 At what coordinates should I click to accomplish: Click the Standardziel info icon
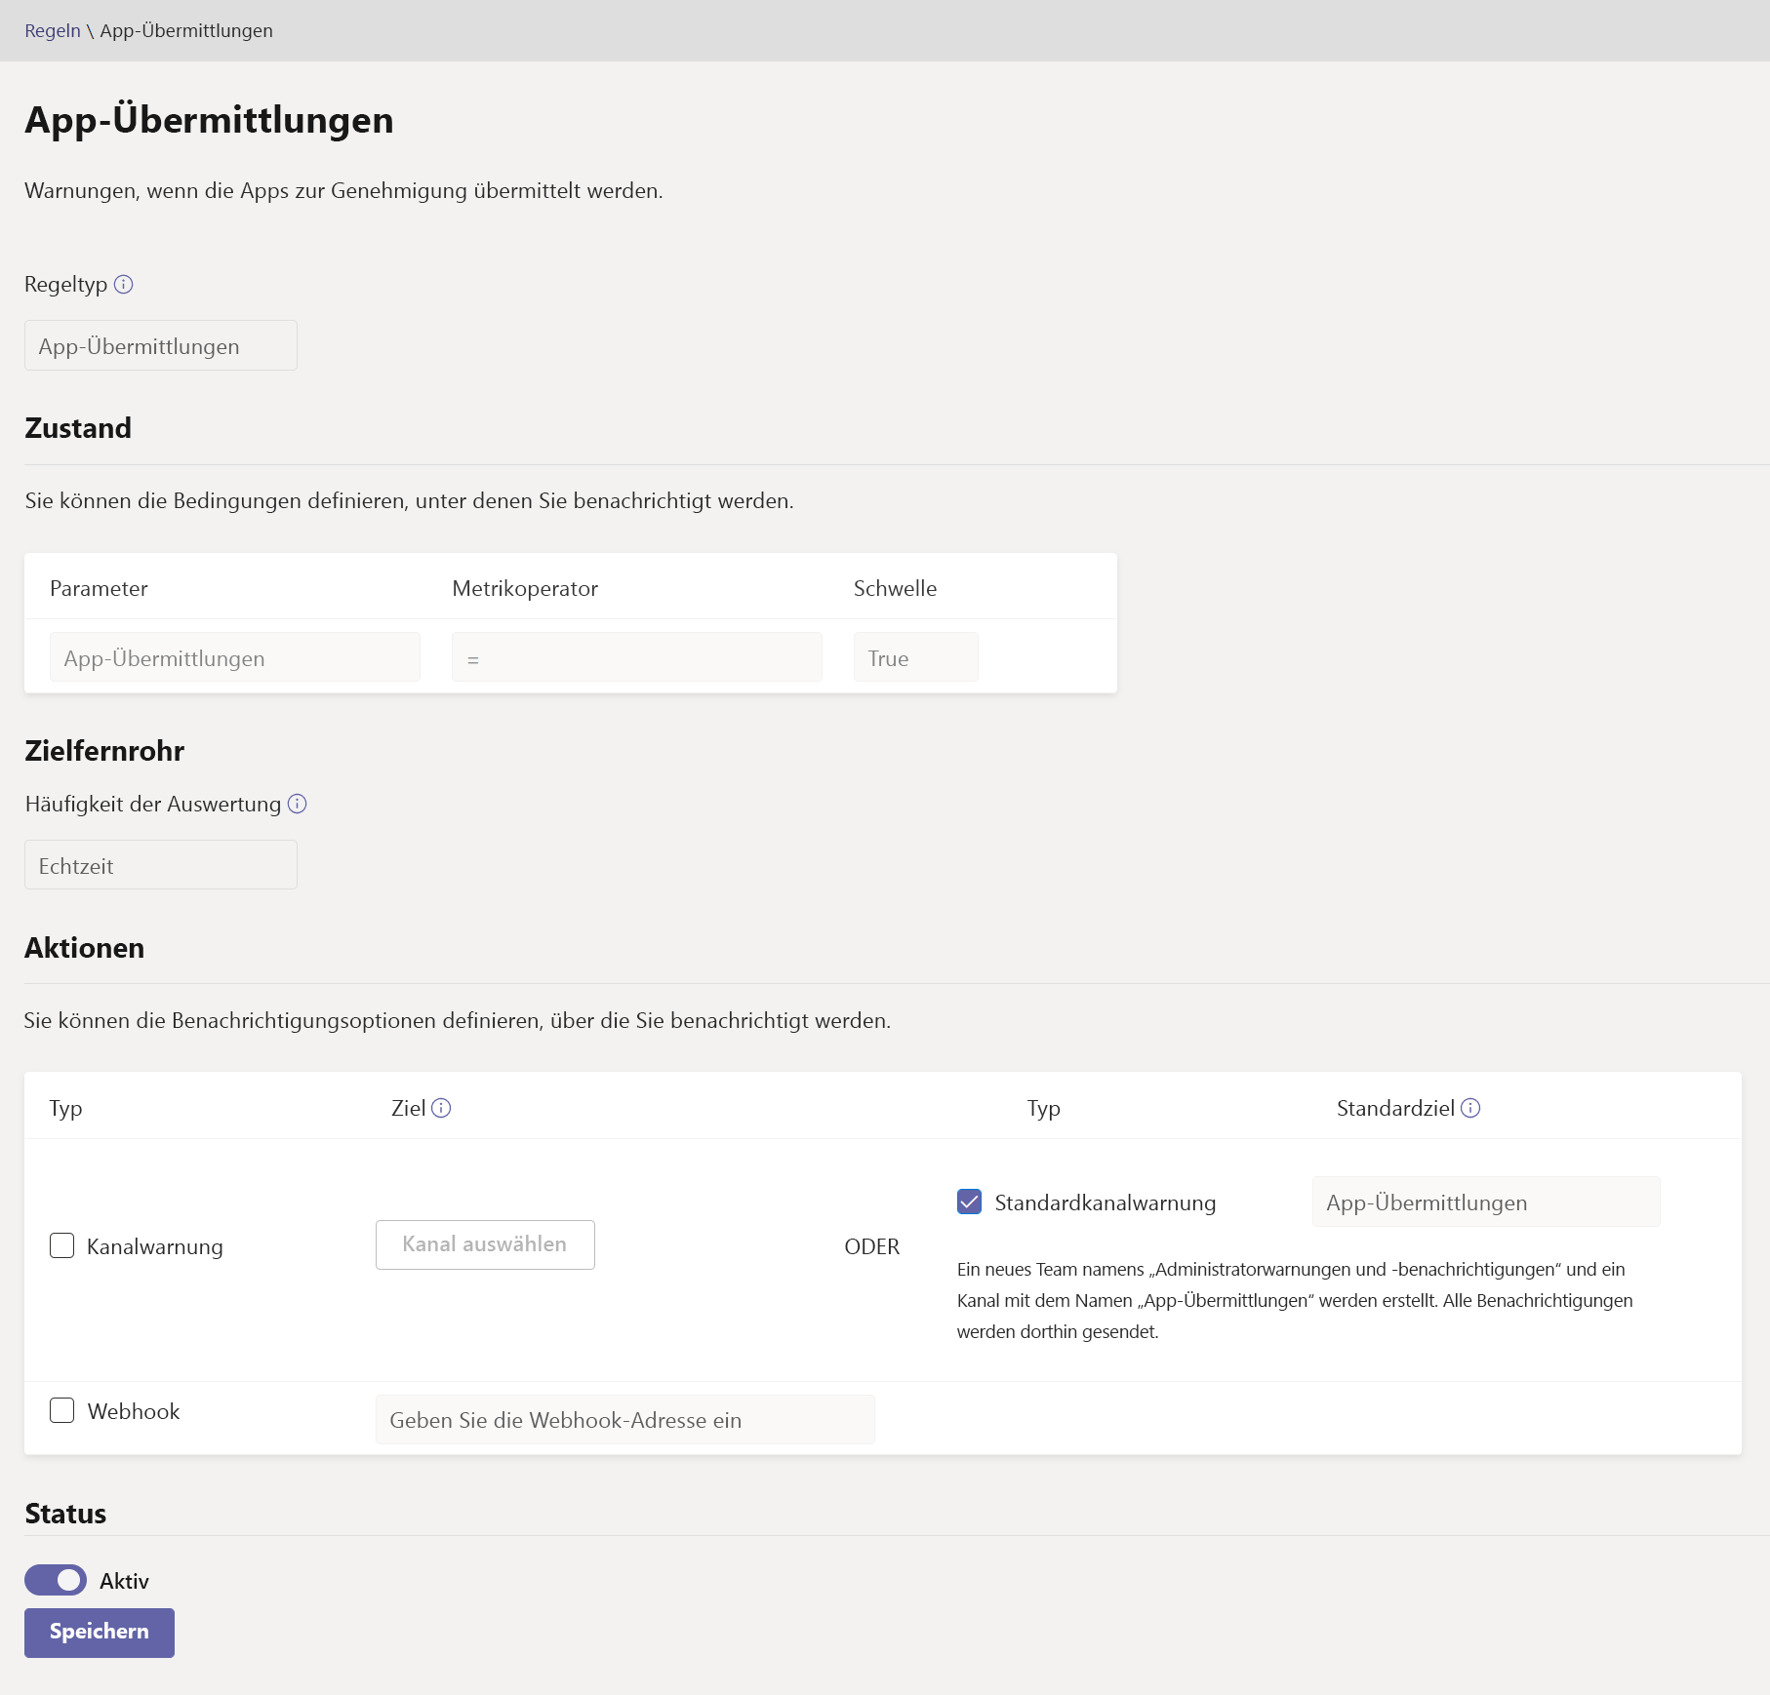[x=1470, y=1108]
